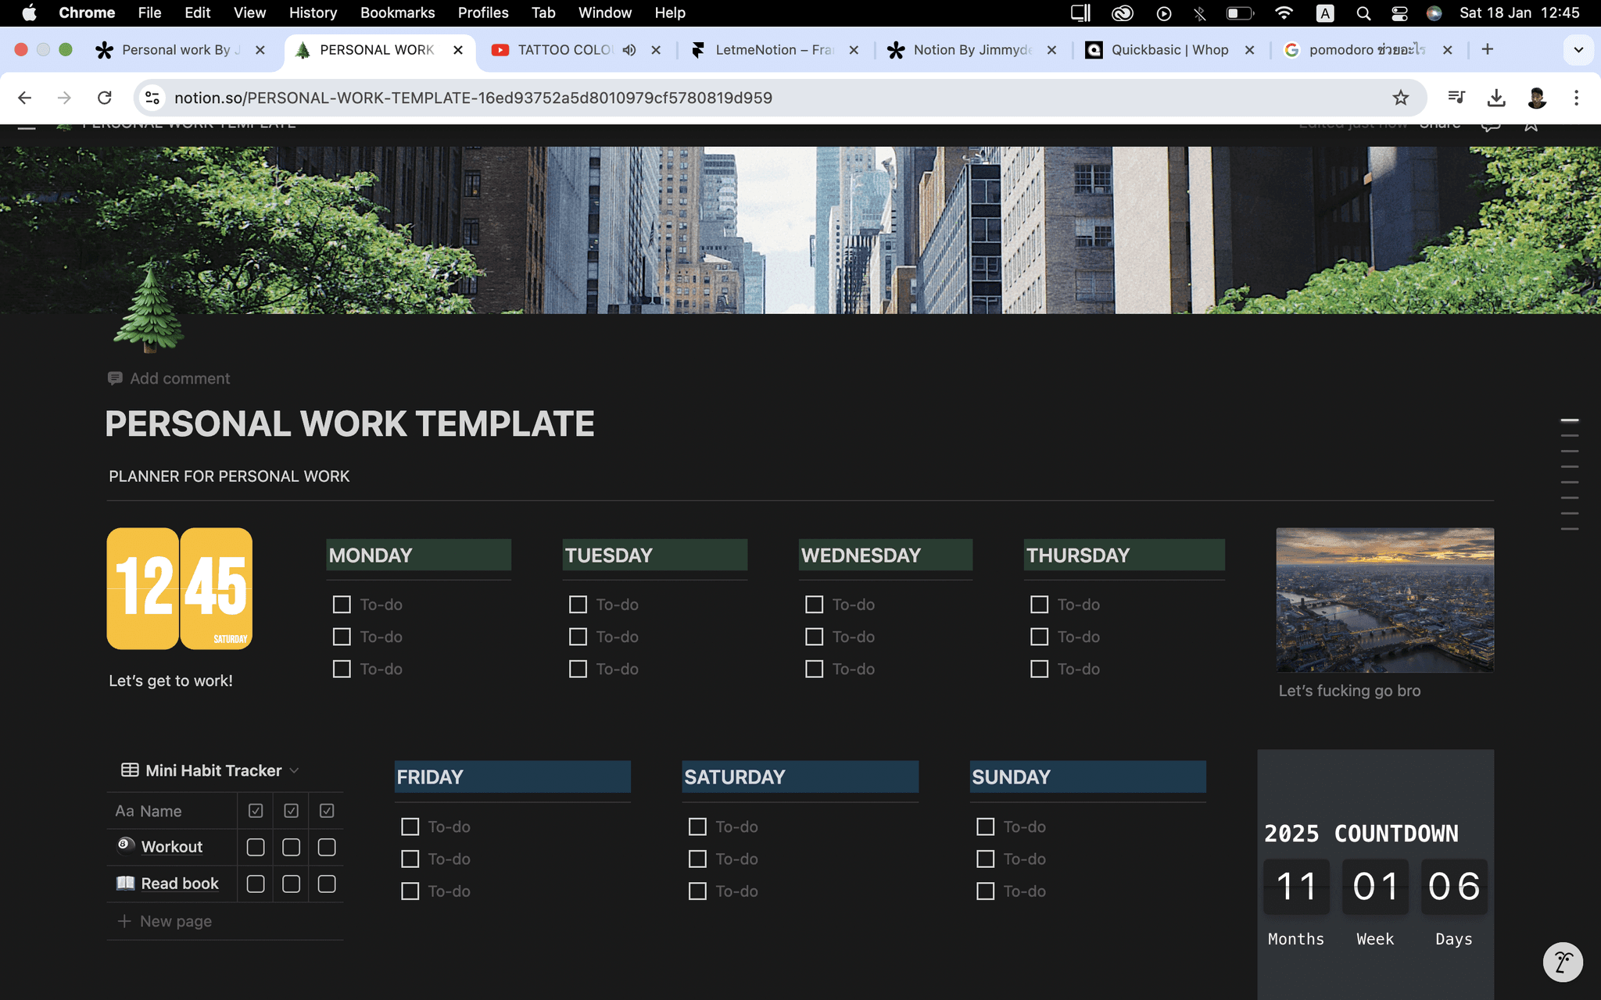Click the speaker icon on the TATTOO tab
This screenshot has height=1000, width=1601.
pos(629,50)
